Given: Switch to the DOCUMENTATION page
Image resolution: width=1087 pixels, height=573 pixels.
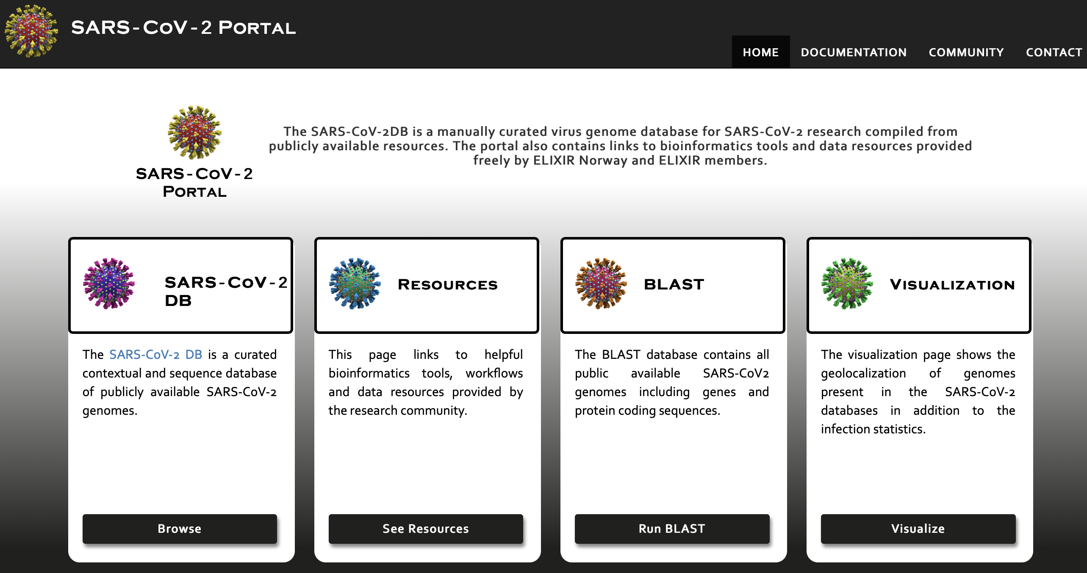Looking at the screenshot, I should (854, 52).
